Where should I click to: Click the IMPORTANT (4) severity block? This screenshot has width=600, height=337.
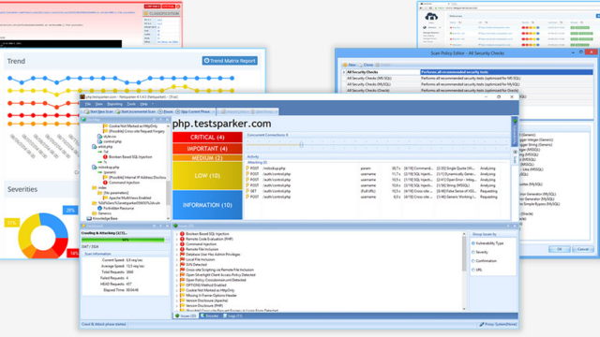click(x=207, y=148)
